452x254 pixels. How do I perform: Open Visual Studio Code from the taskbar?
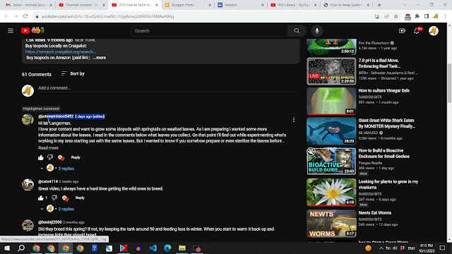pyautogui.click(x=153, y=248)
